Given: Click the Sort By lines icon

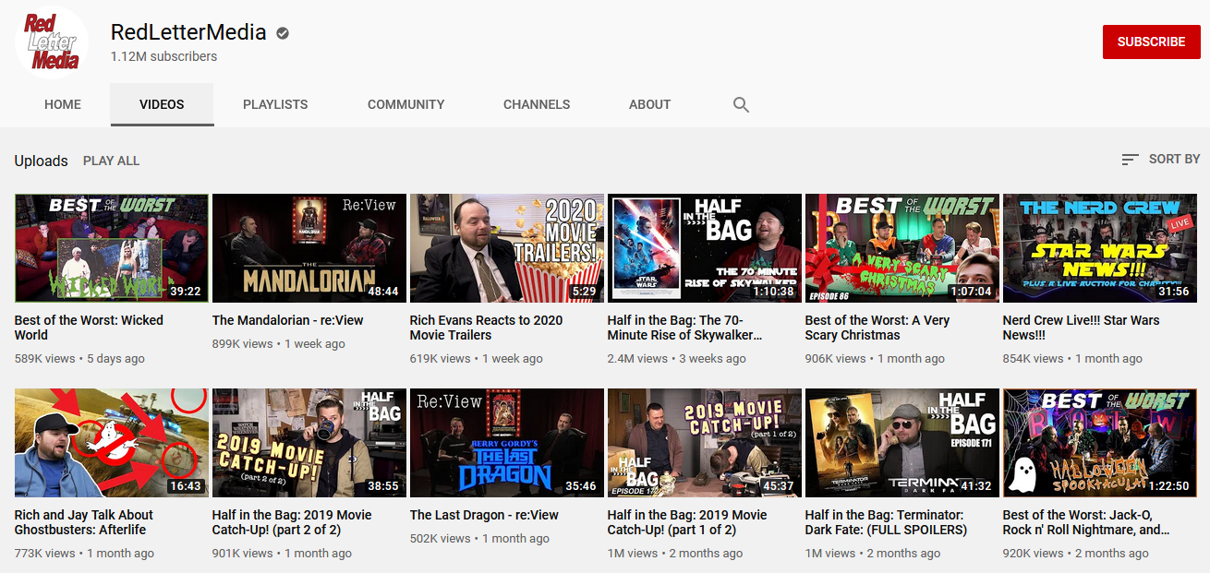Looking at the screenshot, I should (x=1130, y=160).
